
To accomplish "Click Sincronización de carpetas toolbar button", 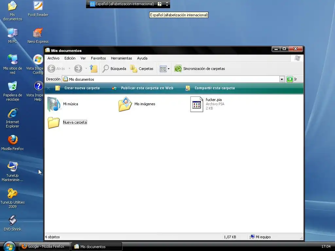I will click(200, 69).
